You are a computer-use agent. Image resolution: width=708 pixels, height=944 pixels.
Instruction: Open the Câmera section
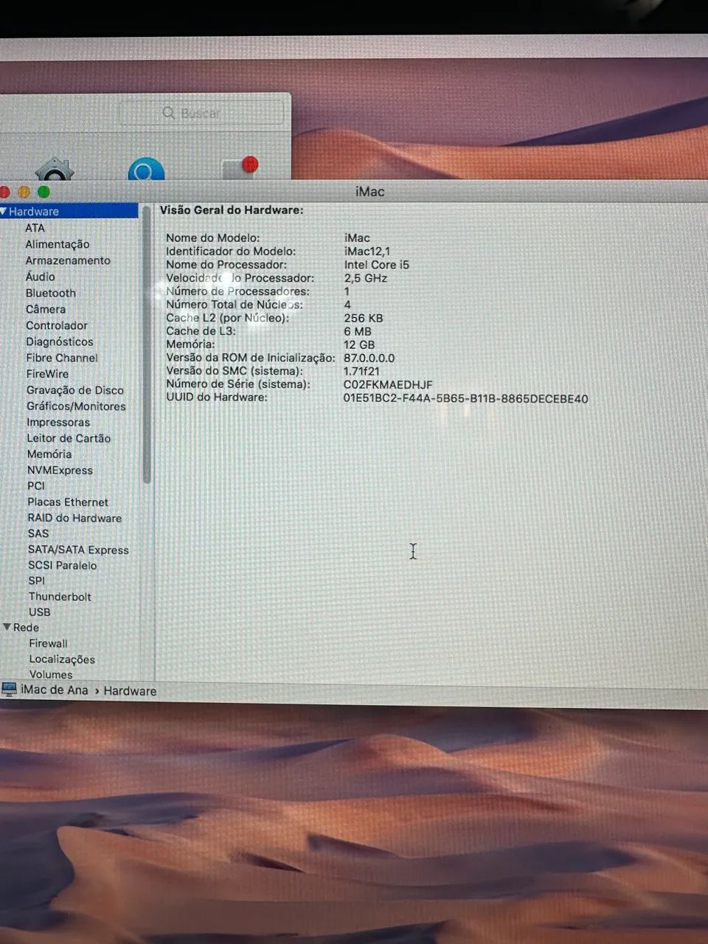(46, 309)
